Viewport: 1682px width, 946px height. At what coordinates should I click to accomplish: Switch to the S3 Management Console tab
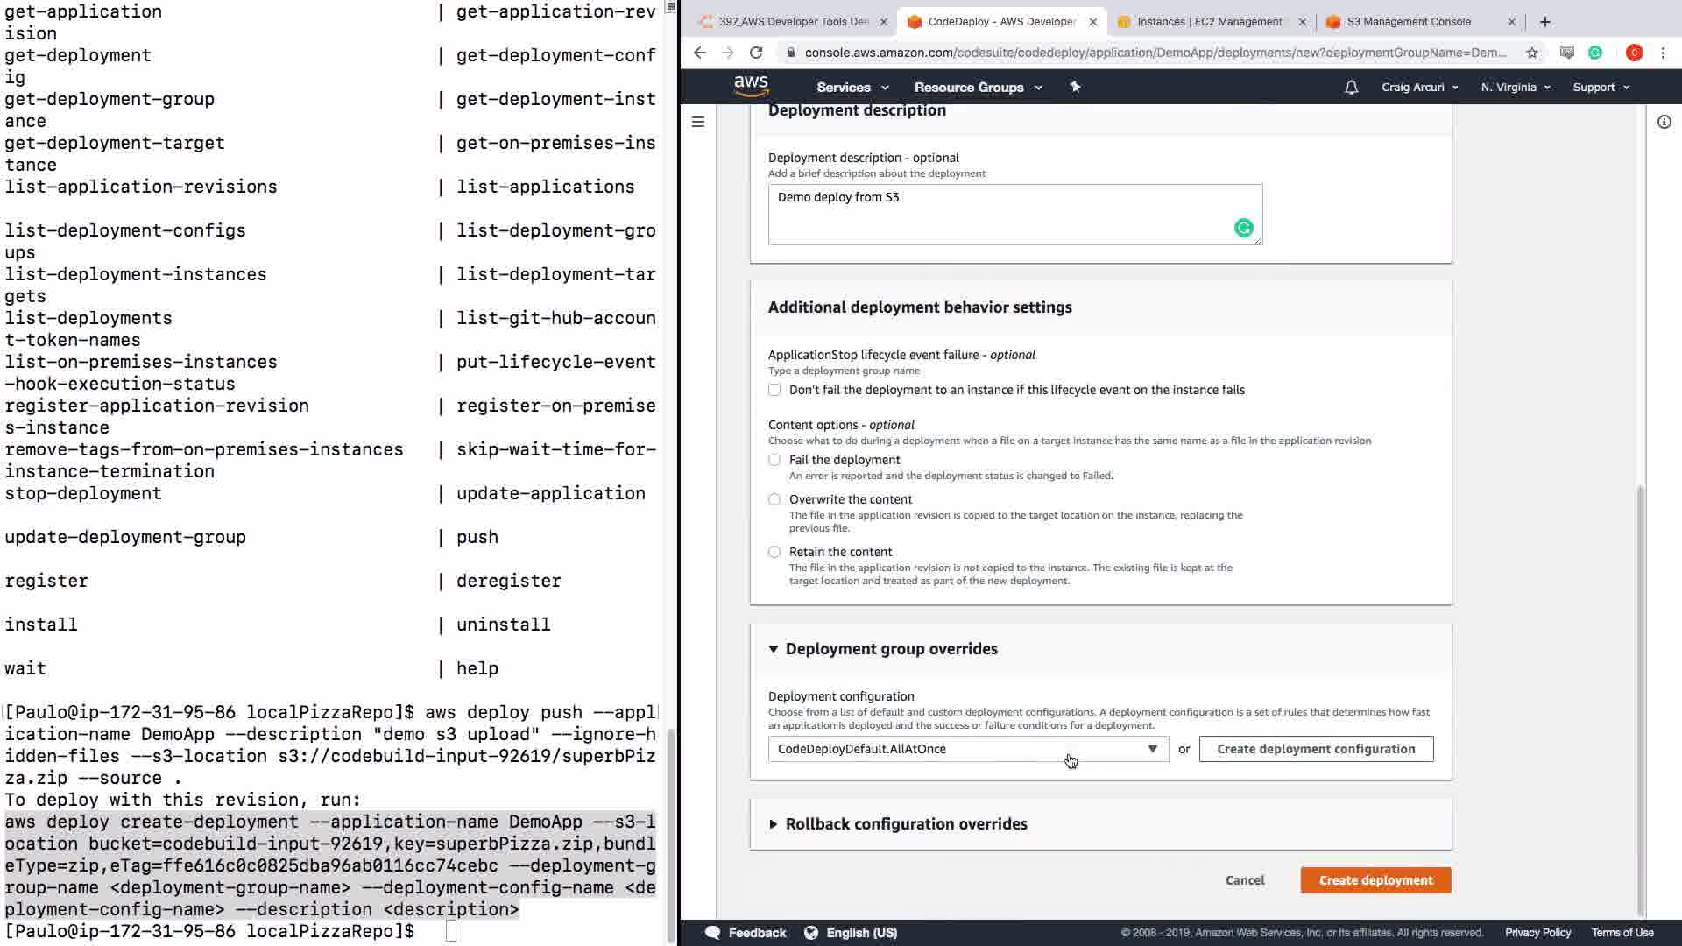tap(1408, 22)
